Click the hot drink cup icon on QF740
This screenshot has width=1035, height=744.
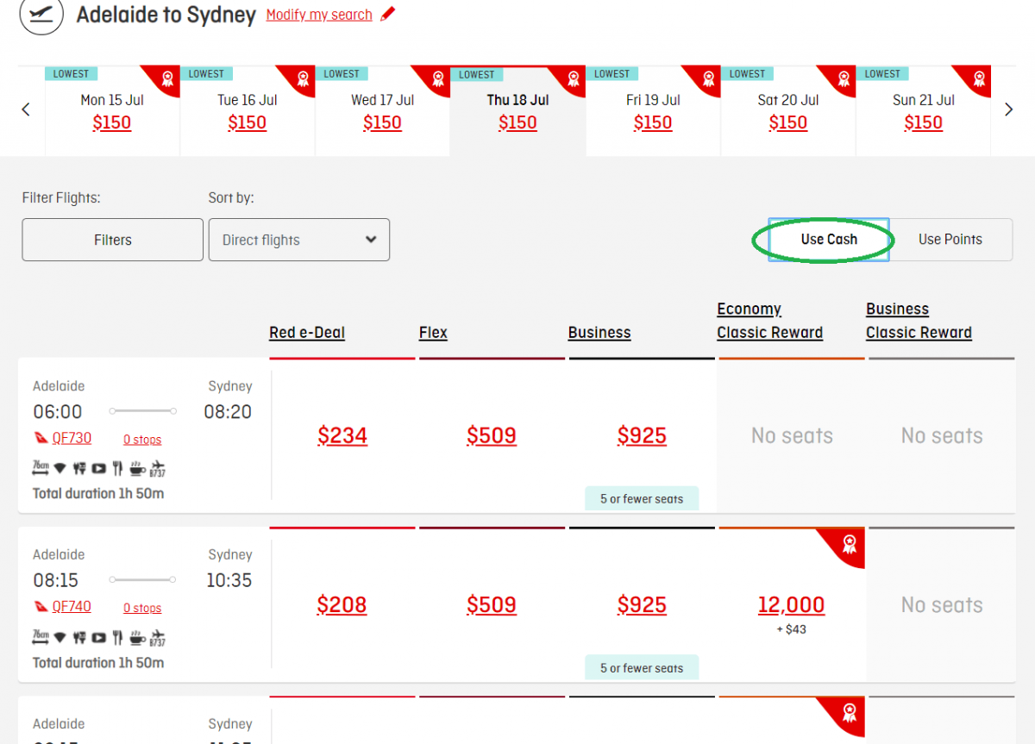click(x=137, y=638)
